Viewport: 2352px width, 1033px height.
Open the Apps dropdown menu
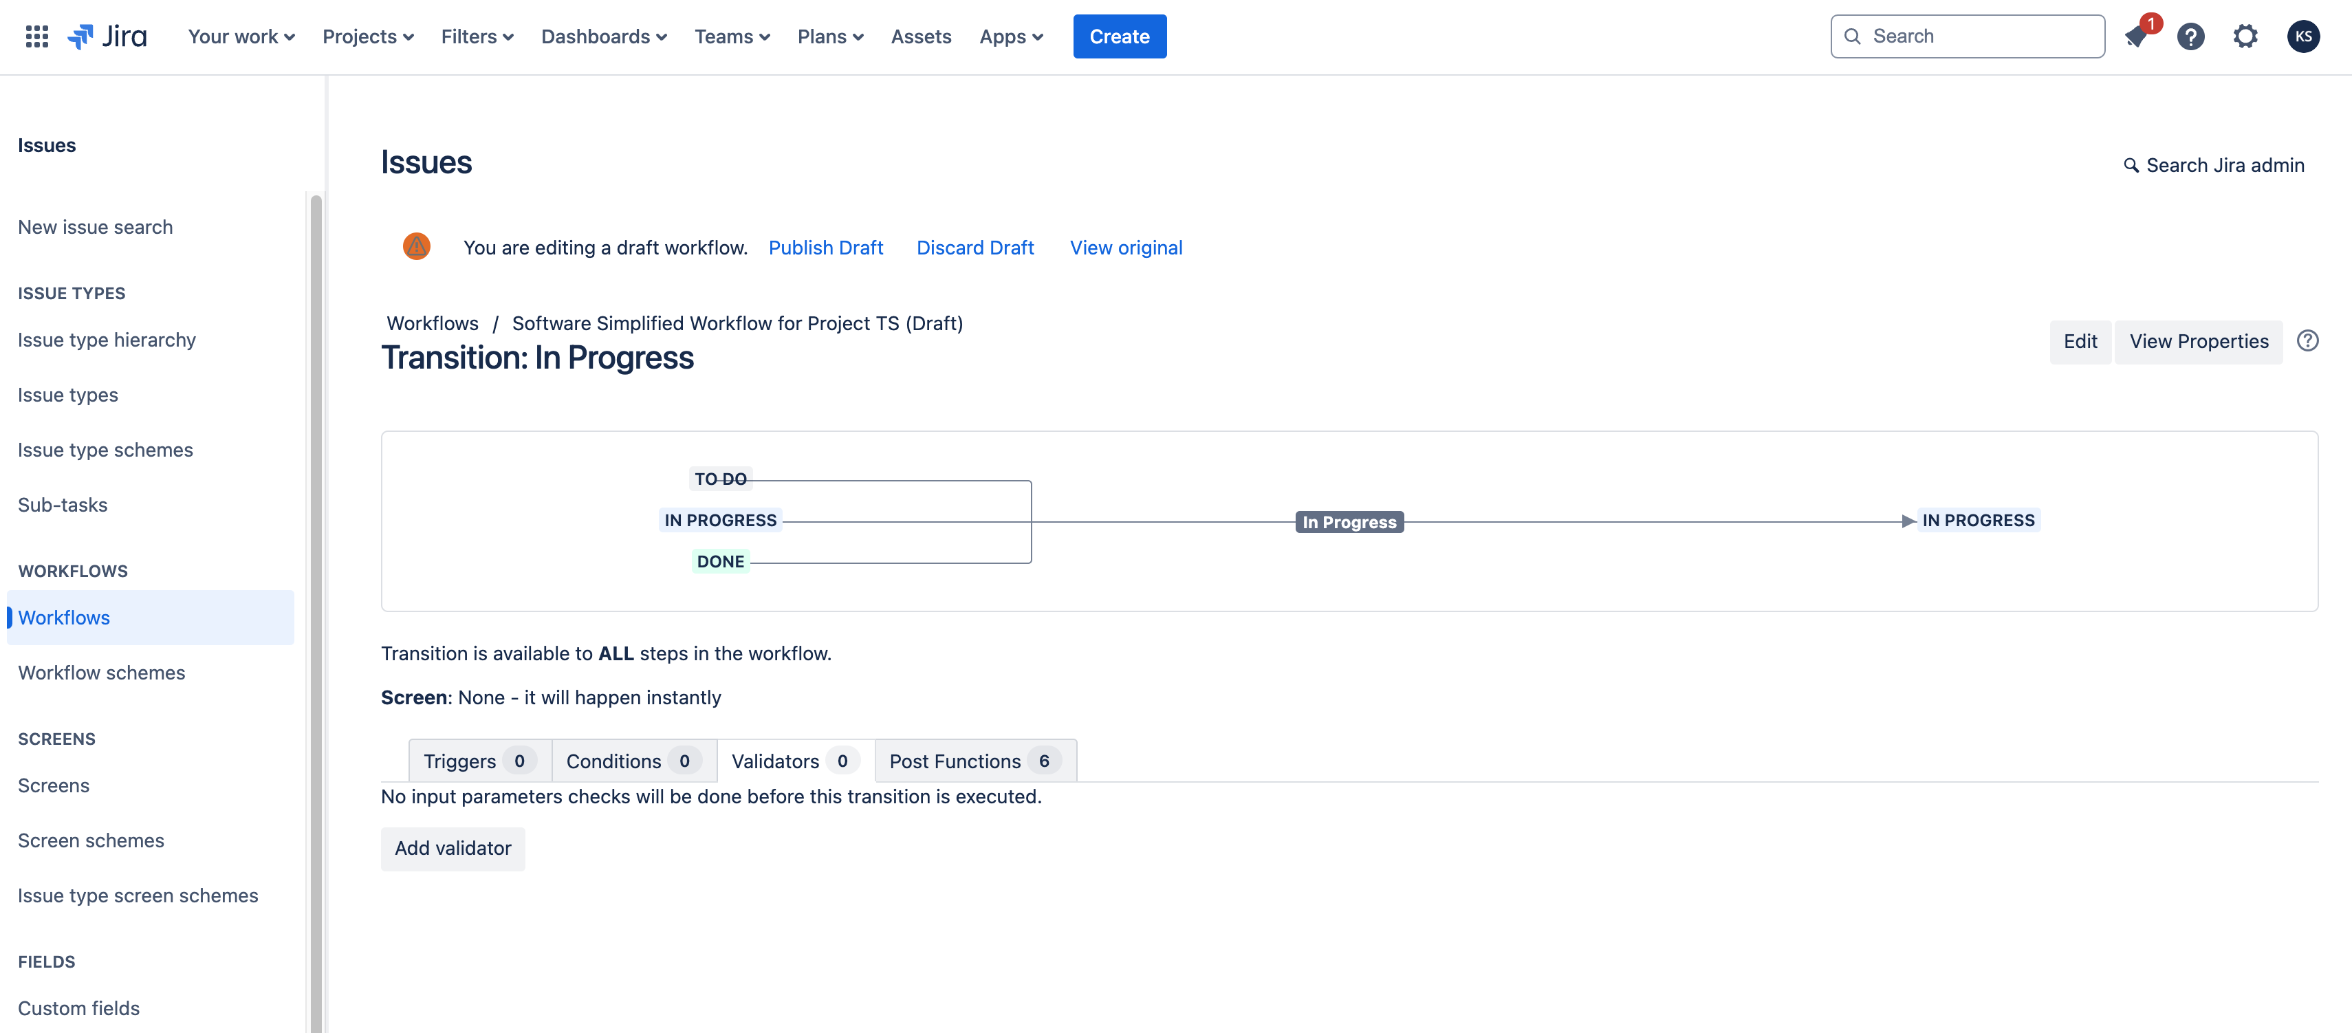(1011, 36)
